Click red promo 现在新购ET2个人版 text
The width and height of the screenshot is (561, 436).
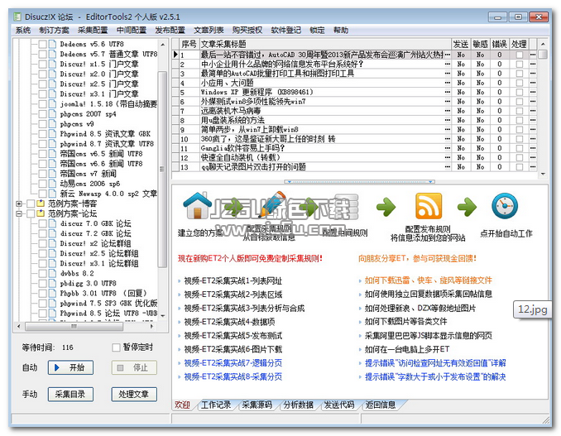point(250,258)
